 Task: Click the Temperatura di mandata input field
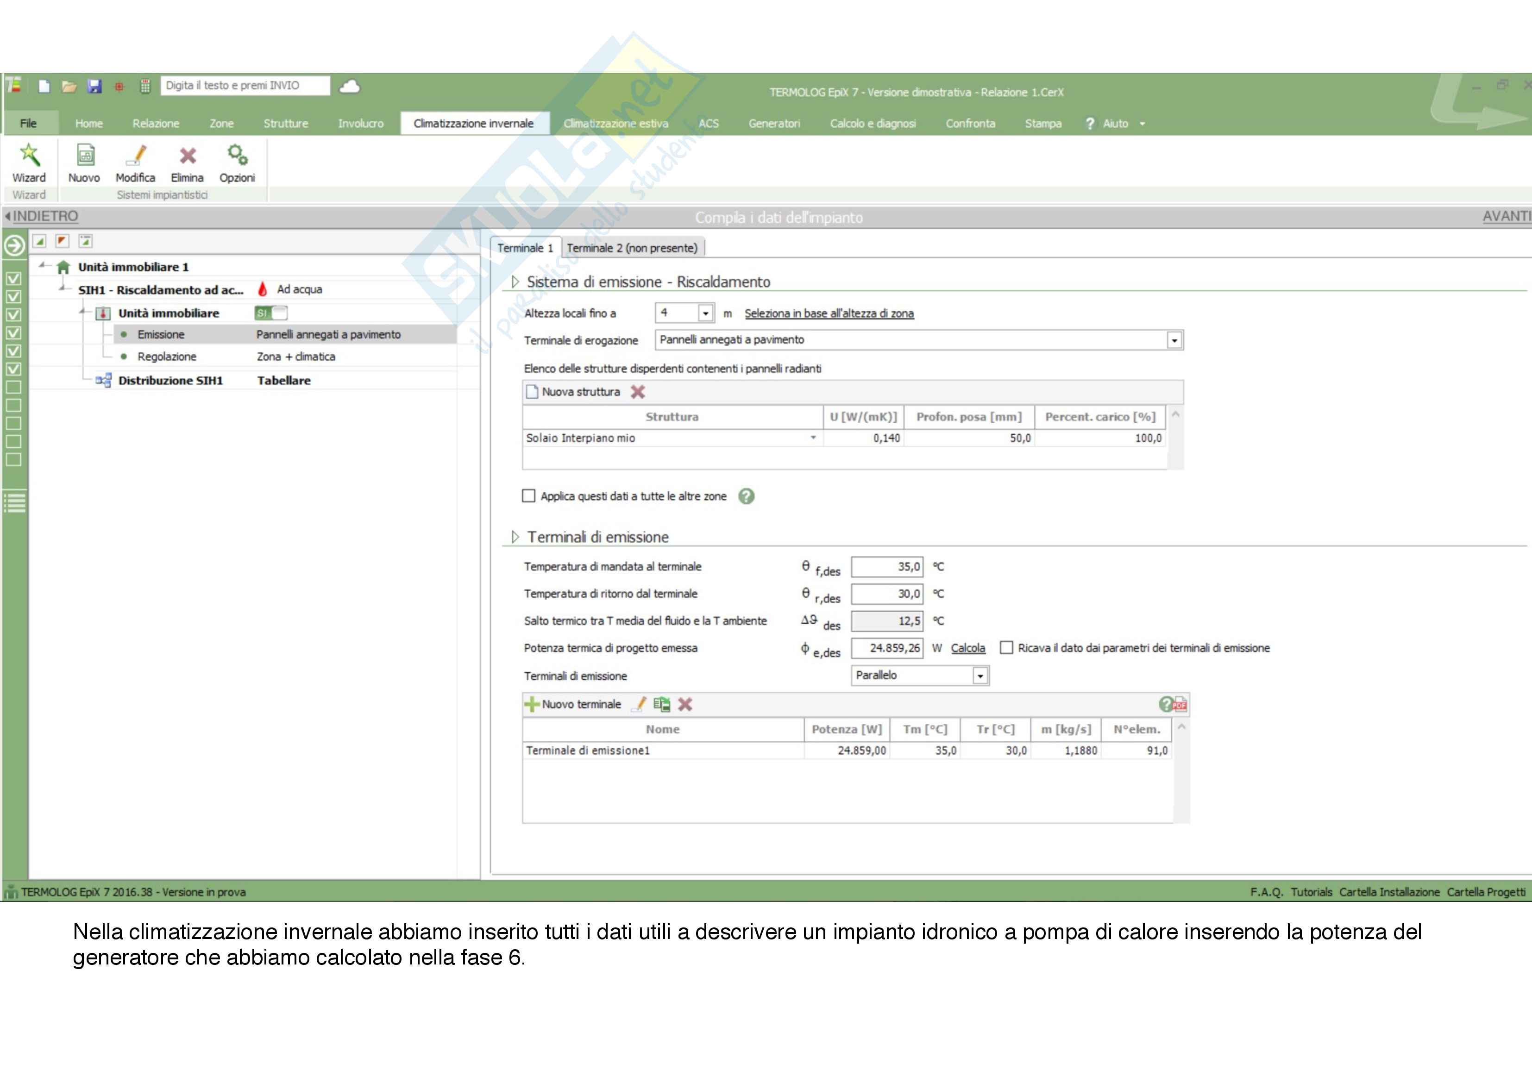[887, 567]
